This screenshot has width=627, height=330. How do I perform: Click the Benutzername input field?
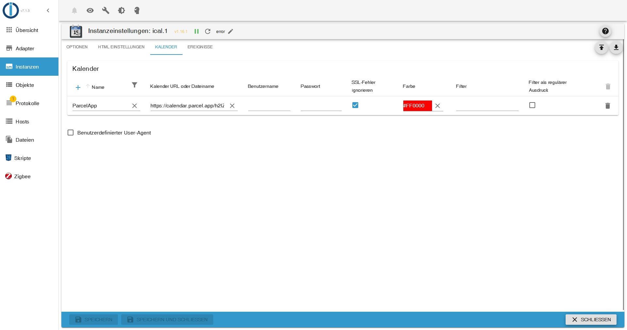(269, 106)
